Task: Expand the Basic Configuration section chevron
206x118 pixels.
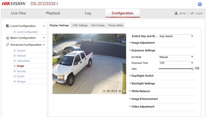Action: (x=44, y=38)
